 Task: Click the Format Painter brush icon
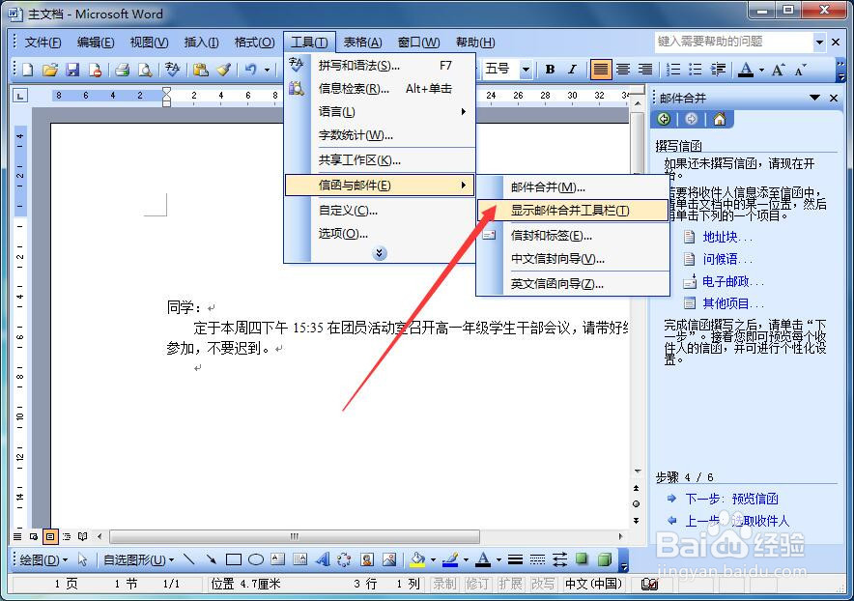point(224,70)
